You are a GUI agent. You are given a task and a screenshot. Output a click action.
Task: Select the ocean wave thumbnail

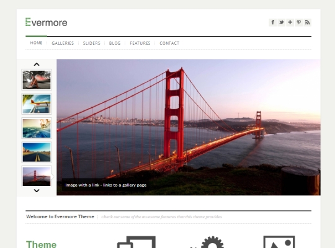click(x=37, y=128)
